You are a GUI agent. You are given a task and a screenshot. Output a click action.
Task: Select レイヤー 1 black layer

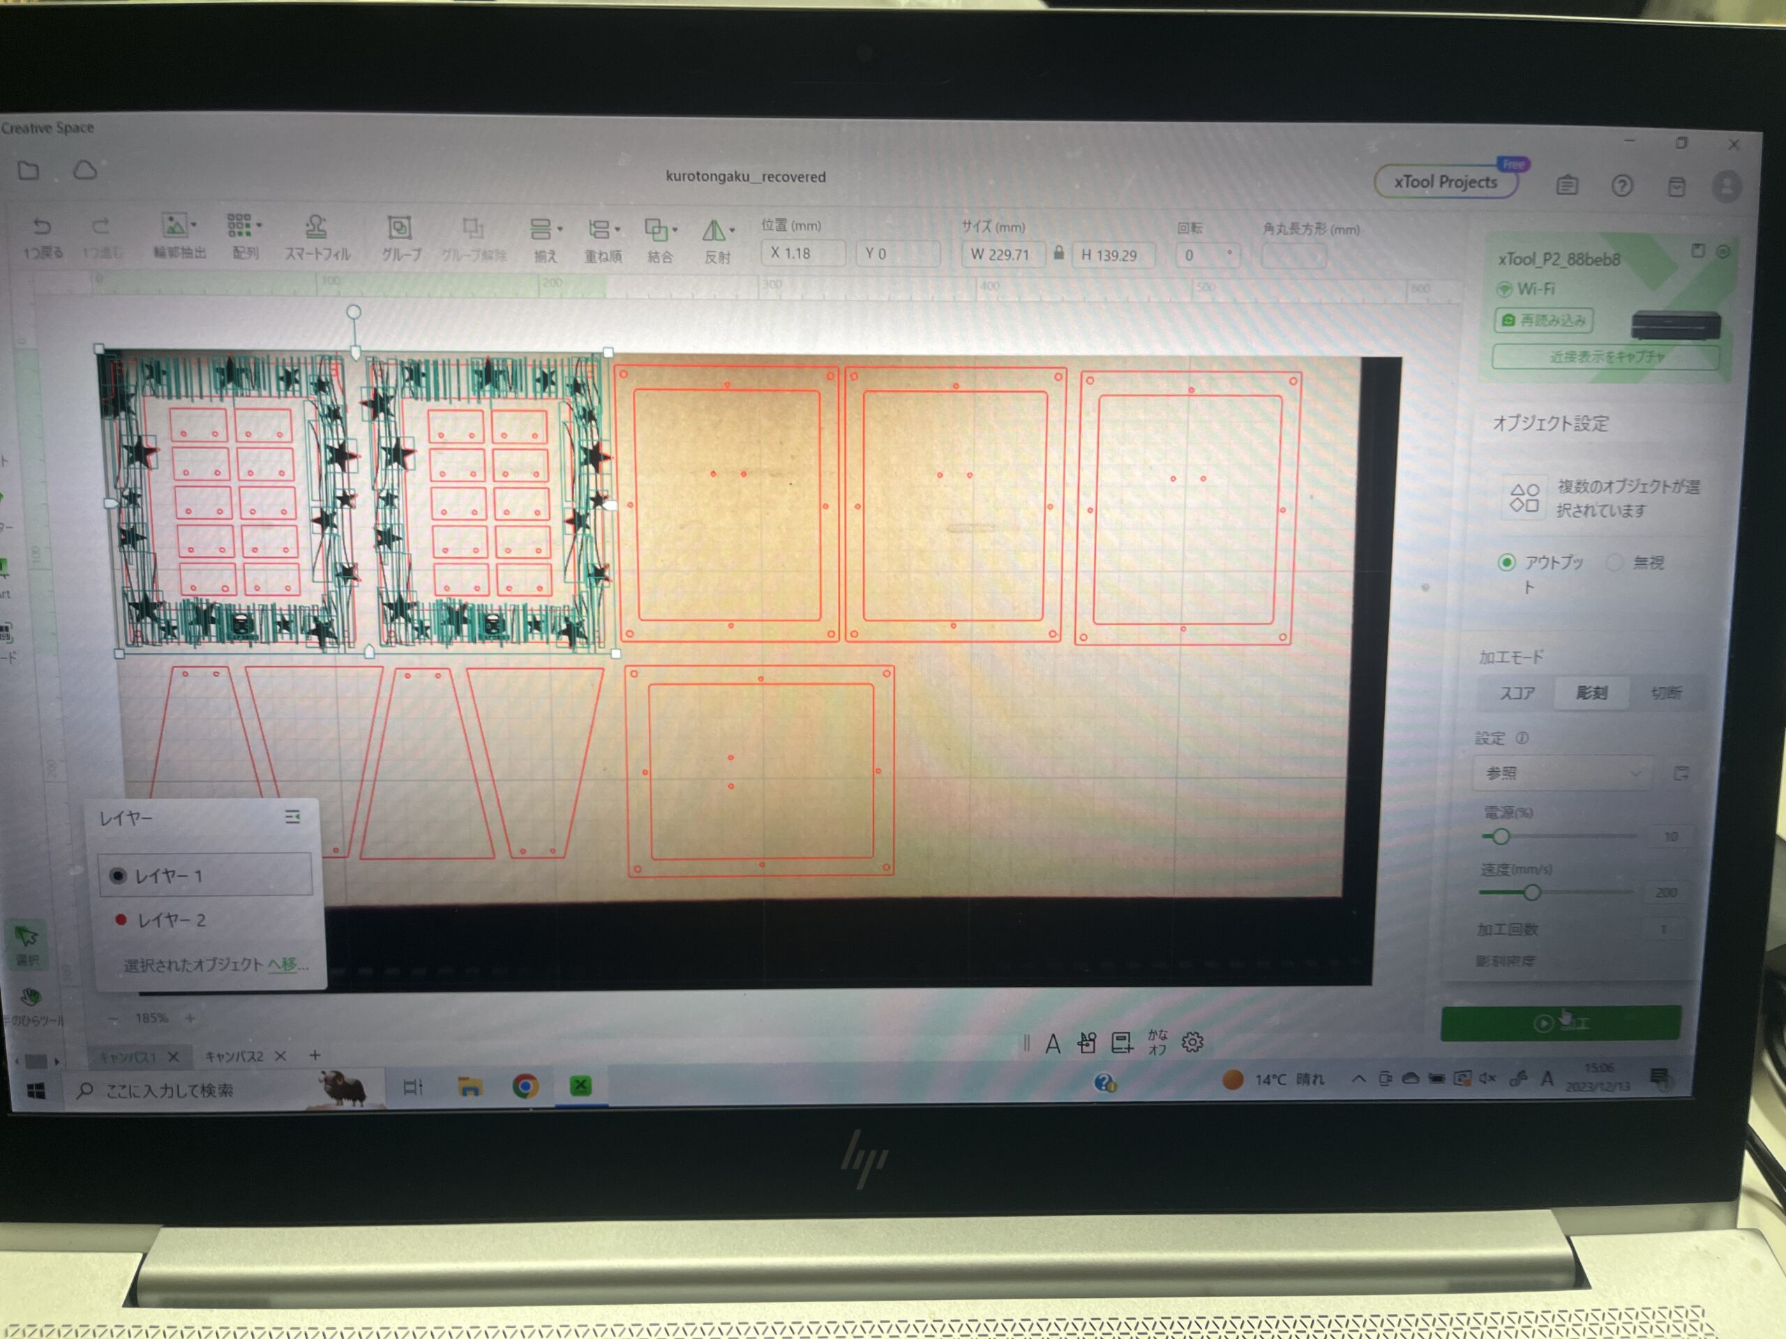pyautogui.click(x=205, y=875)
